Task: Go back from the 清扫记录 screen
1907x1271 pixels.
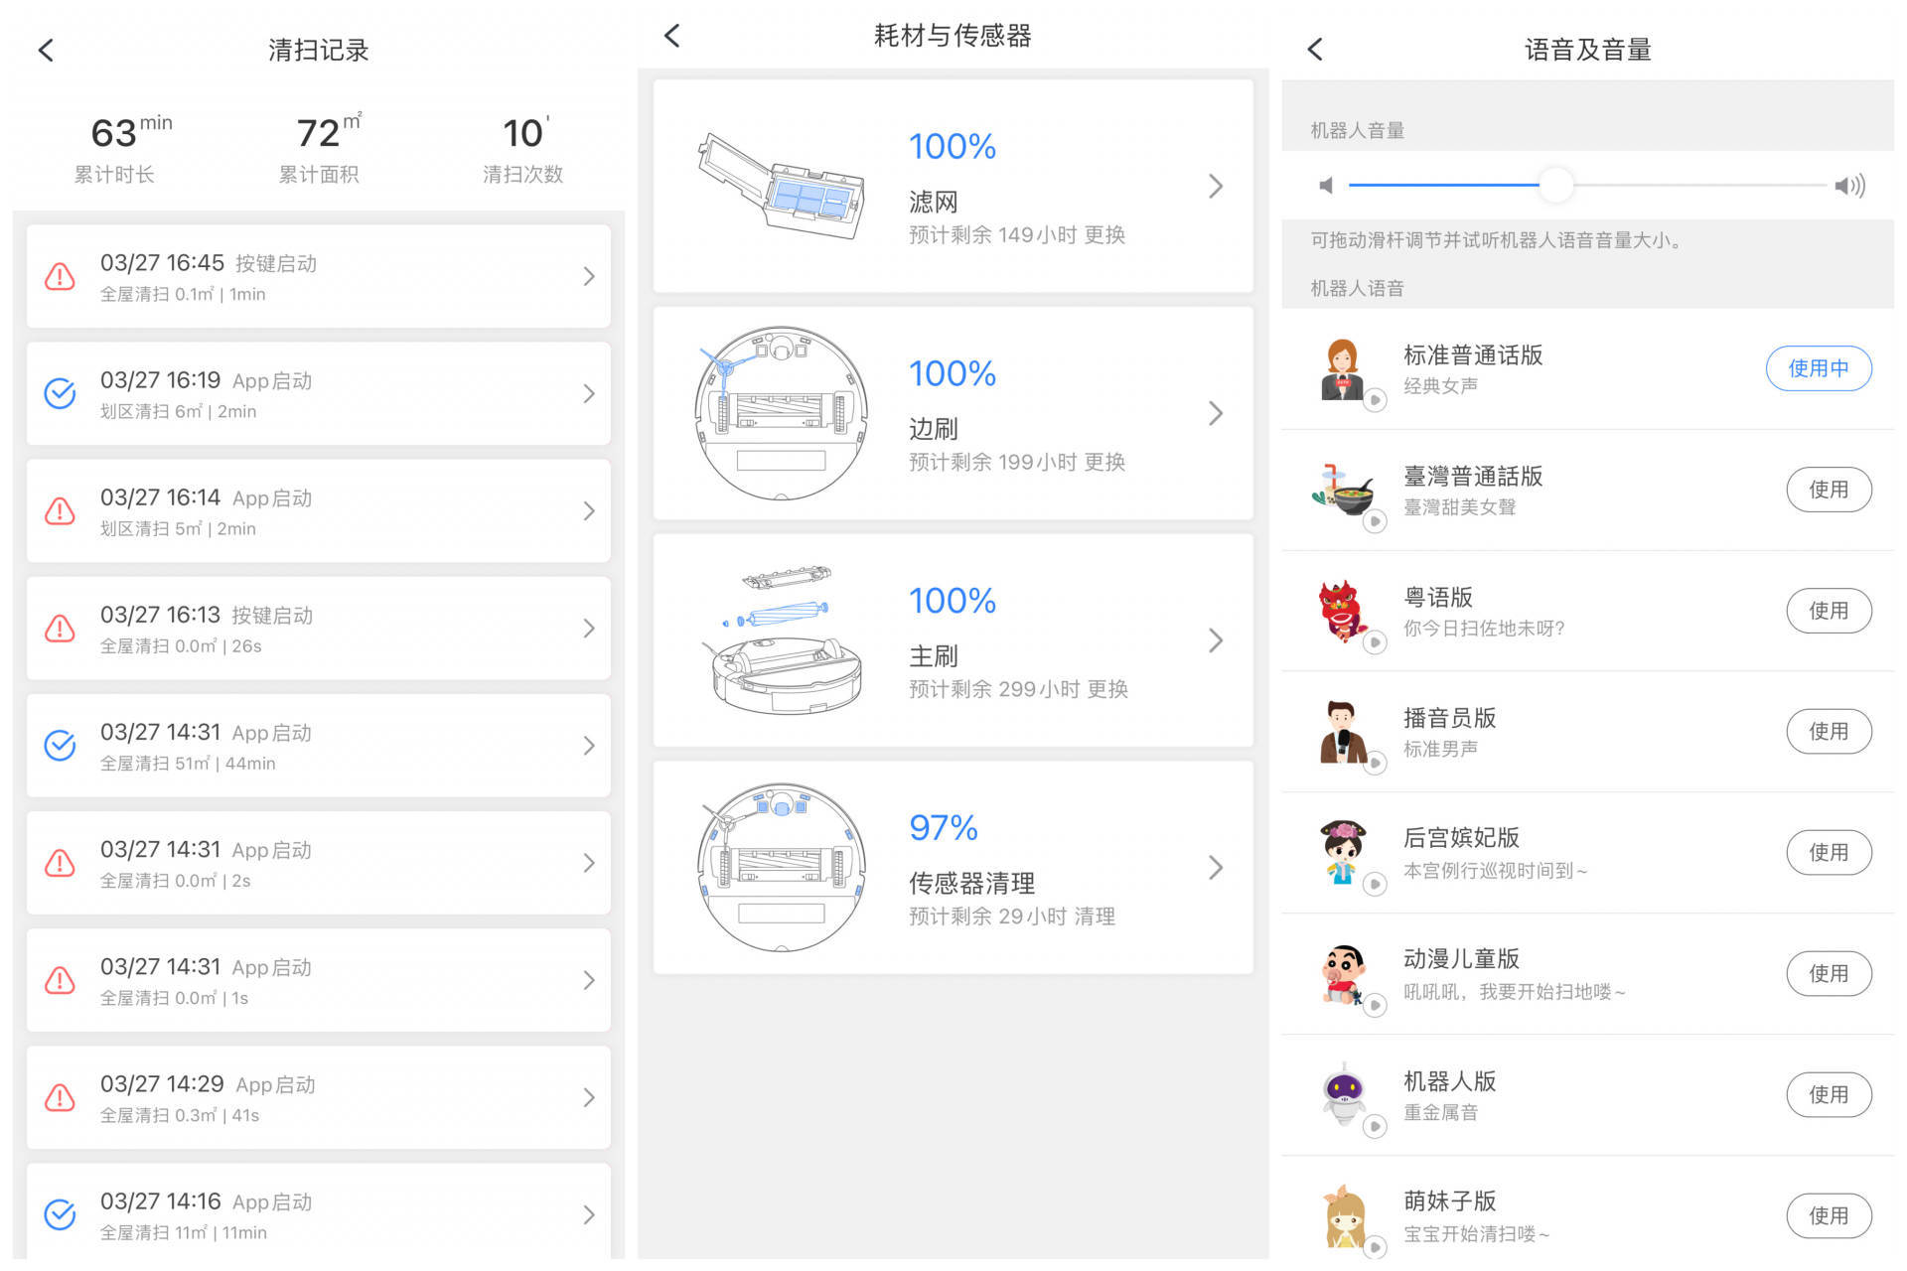Action: [46, 50]
